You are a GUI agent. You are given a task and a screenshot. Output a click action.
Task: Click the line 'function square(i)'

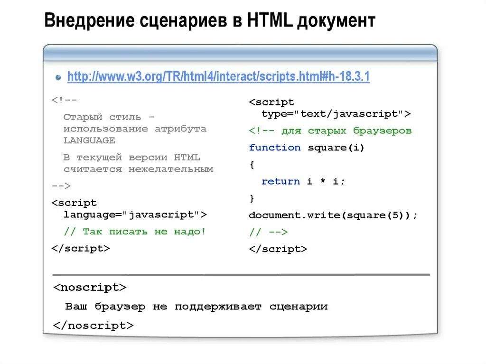pos(306,148)
